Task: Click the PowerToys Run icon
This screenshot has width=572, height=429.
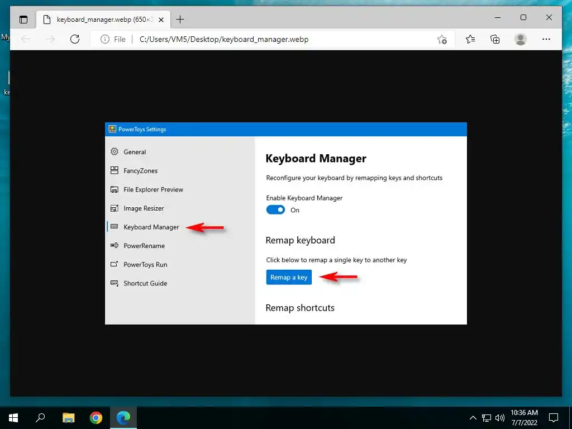Action: (114, 264)
